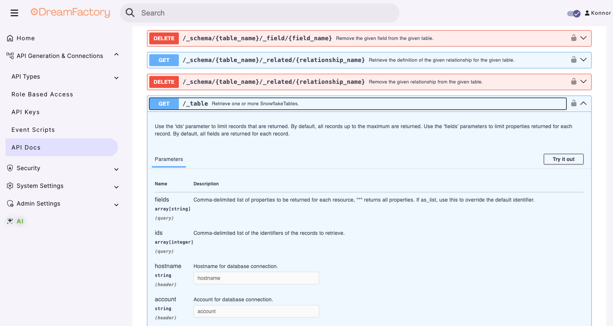This screenshot has width=613, height=326.
Task: Expand Admin Settings chevron
Action: (x=116, y=205)
